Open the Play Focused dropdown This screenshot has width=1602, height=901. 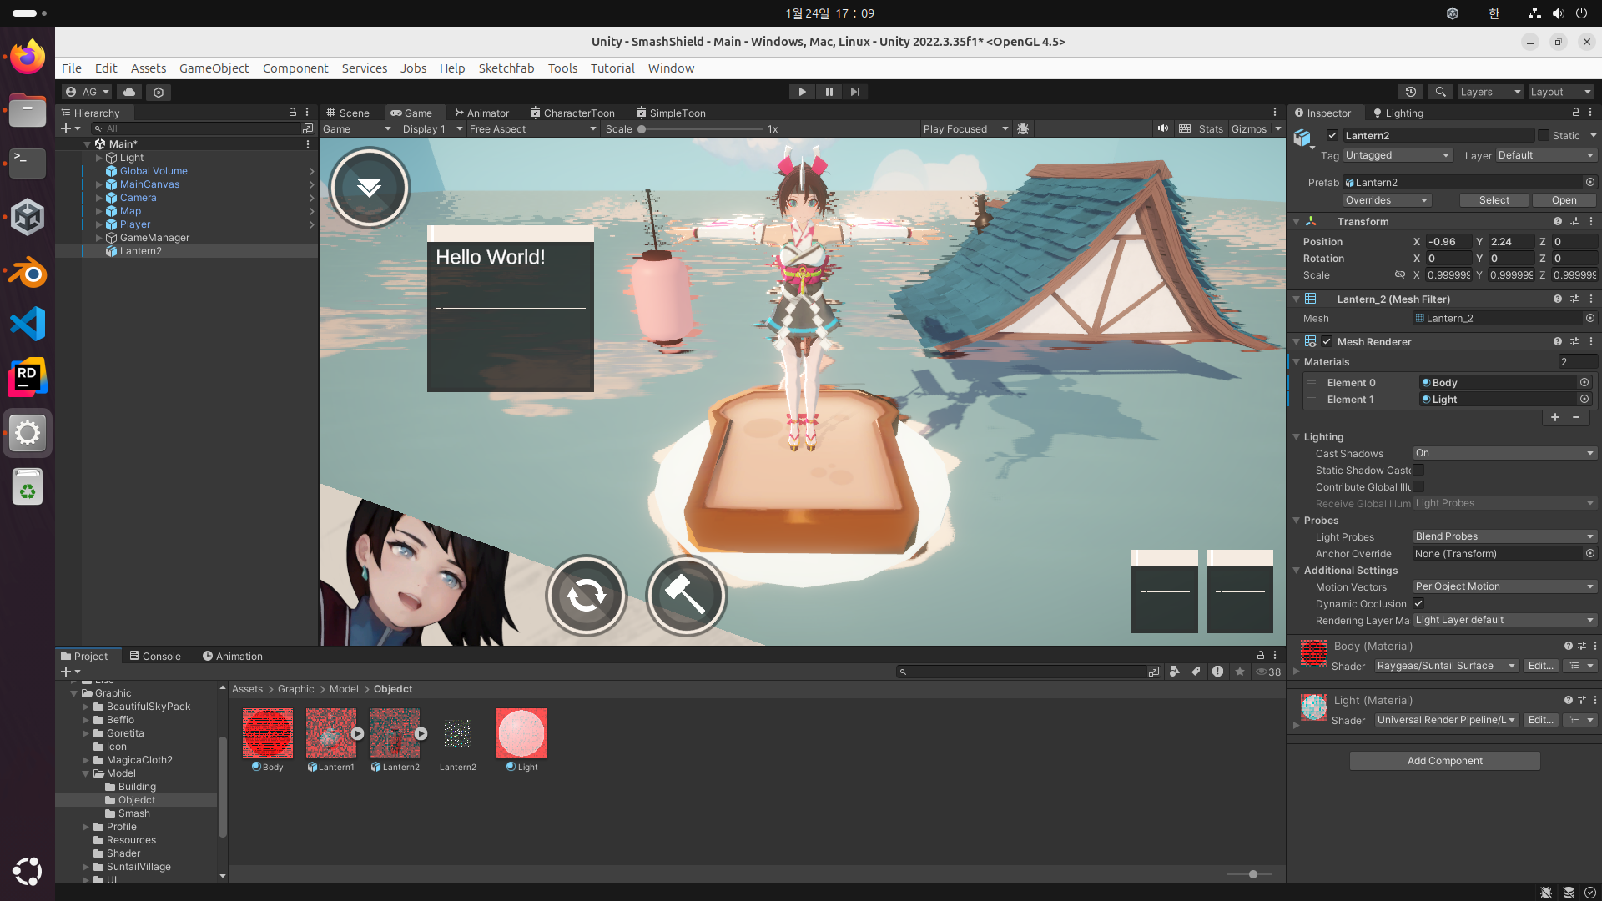click(965, 128)
